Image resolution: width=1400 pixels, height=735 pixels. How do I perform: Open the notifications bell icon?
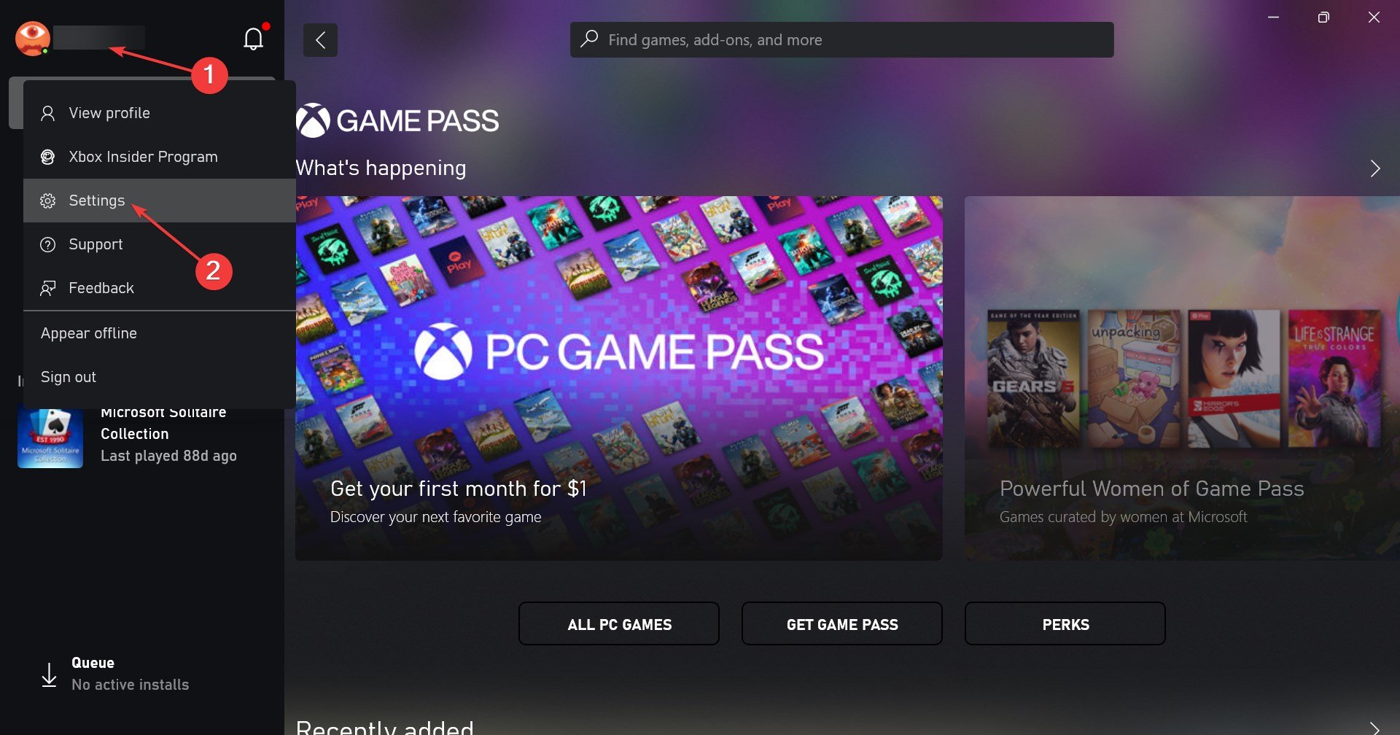coord(253,39)
